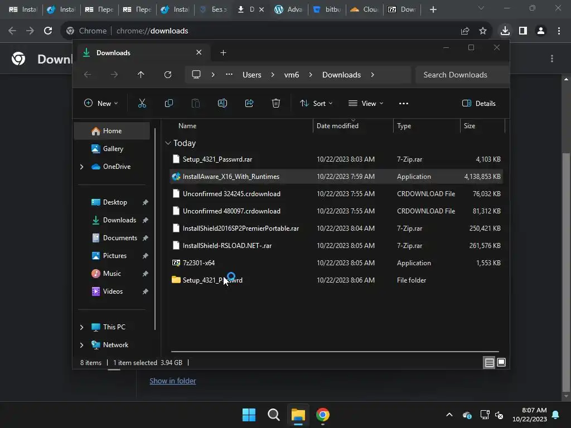
Task: Click vm6 in the address breadcrumb
Action: (x=291, y=75)
